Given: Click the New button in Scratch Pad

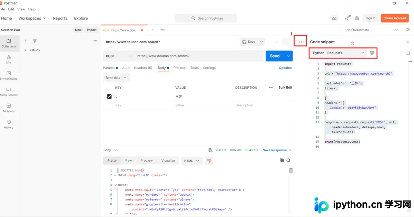Looking at the screenshot, I should [78, 30].
